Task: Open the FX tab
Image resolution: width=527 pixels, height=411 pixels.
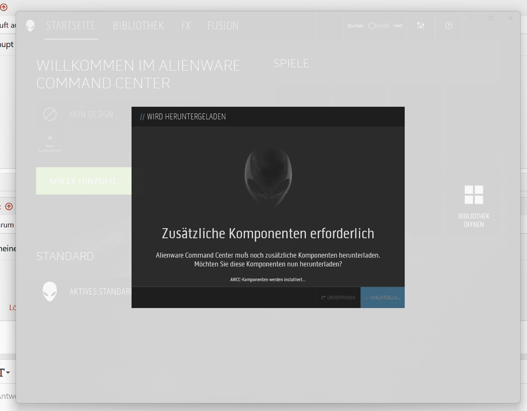Action: pos(186,26)
